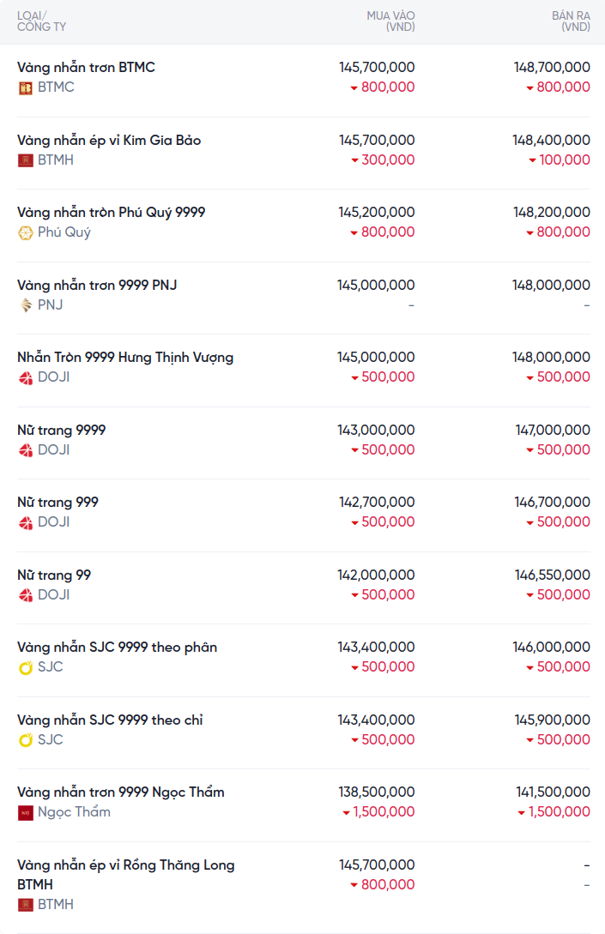Click the DOJI logo under Nữ trang 99
Viewport: 605px width, 934px height.
pos(26,595)
